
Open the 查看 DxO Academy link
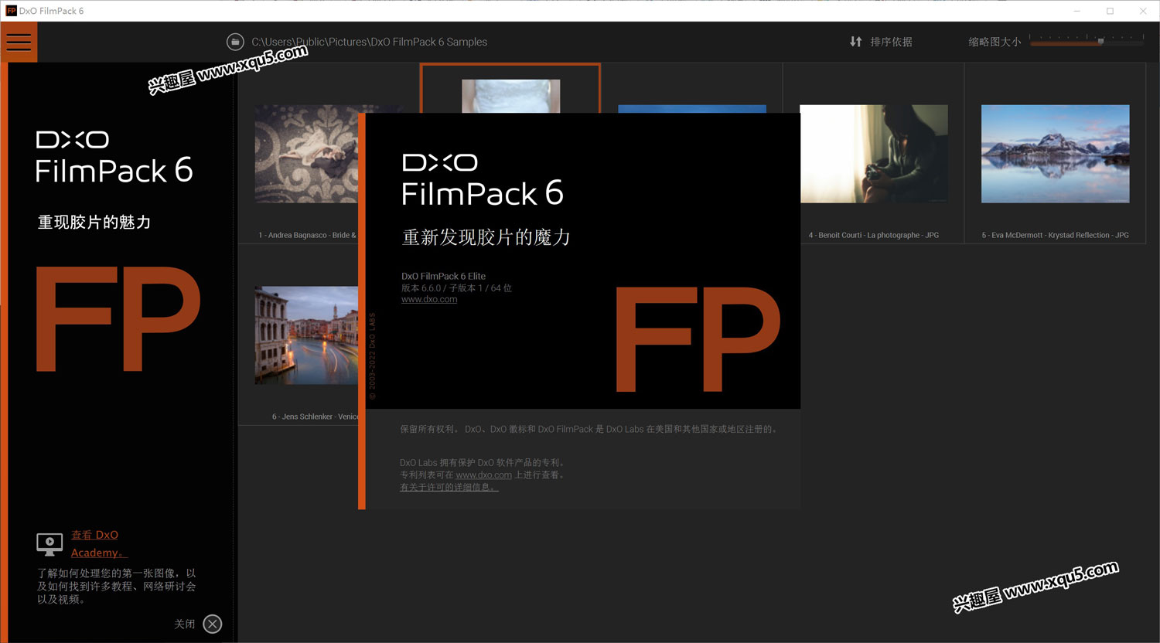coord(98,543)
